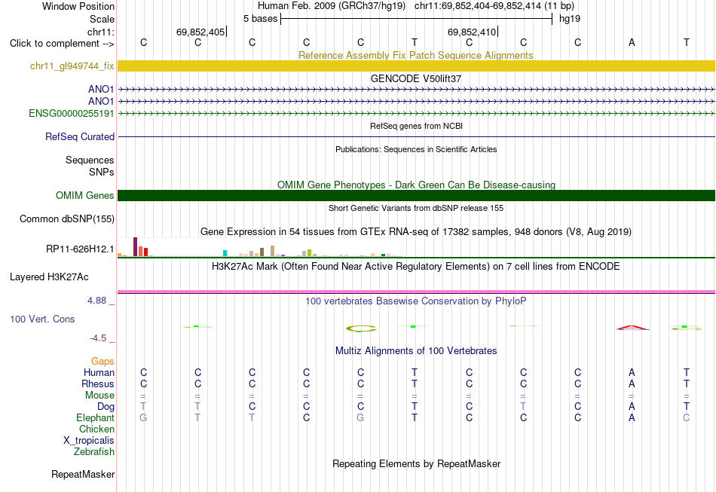Click the ENSG00000255191 gene label
Image resolution: width=716 pixels, height=492 pixels.
tap(72, 113)
